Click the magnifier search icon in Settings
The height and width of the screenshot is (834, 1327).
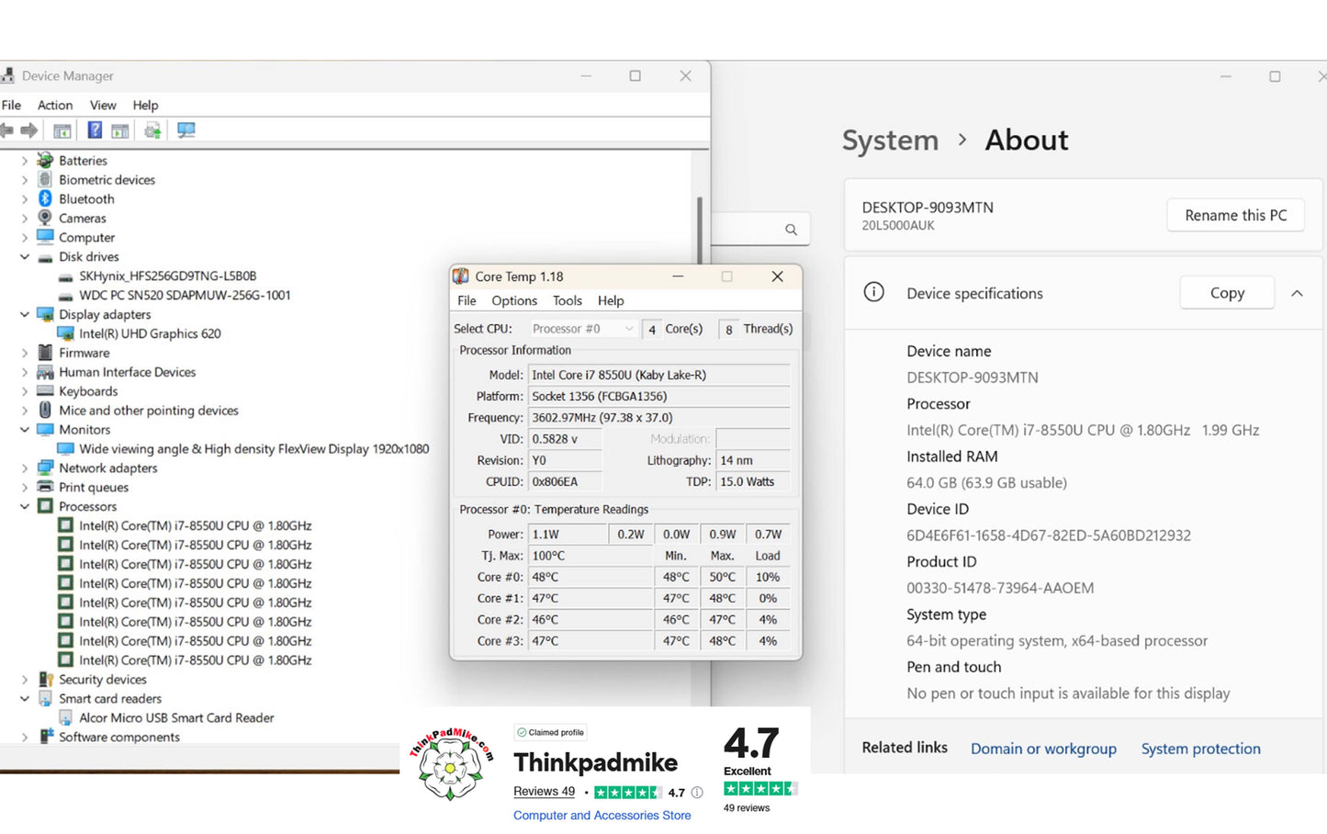pos(791,230)
